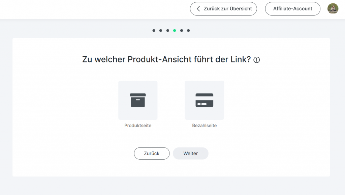345x195 pixels.
Task: Click the Zurück zur Übersicht button
Action: point(223,9)
